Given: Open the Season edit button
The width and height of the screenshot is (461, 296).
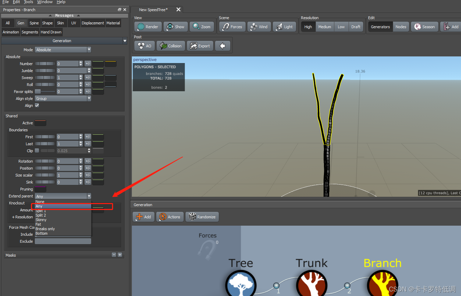Looking at the screenshot, I should click(424, 27).
